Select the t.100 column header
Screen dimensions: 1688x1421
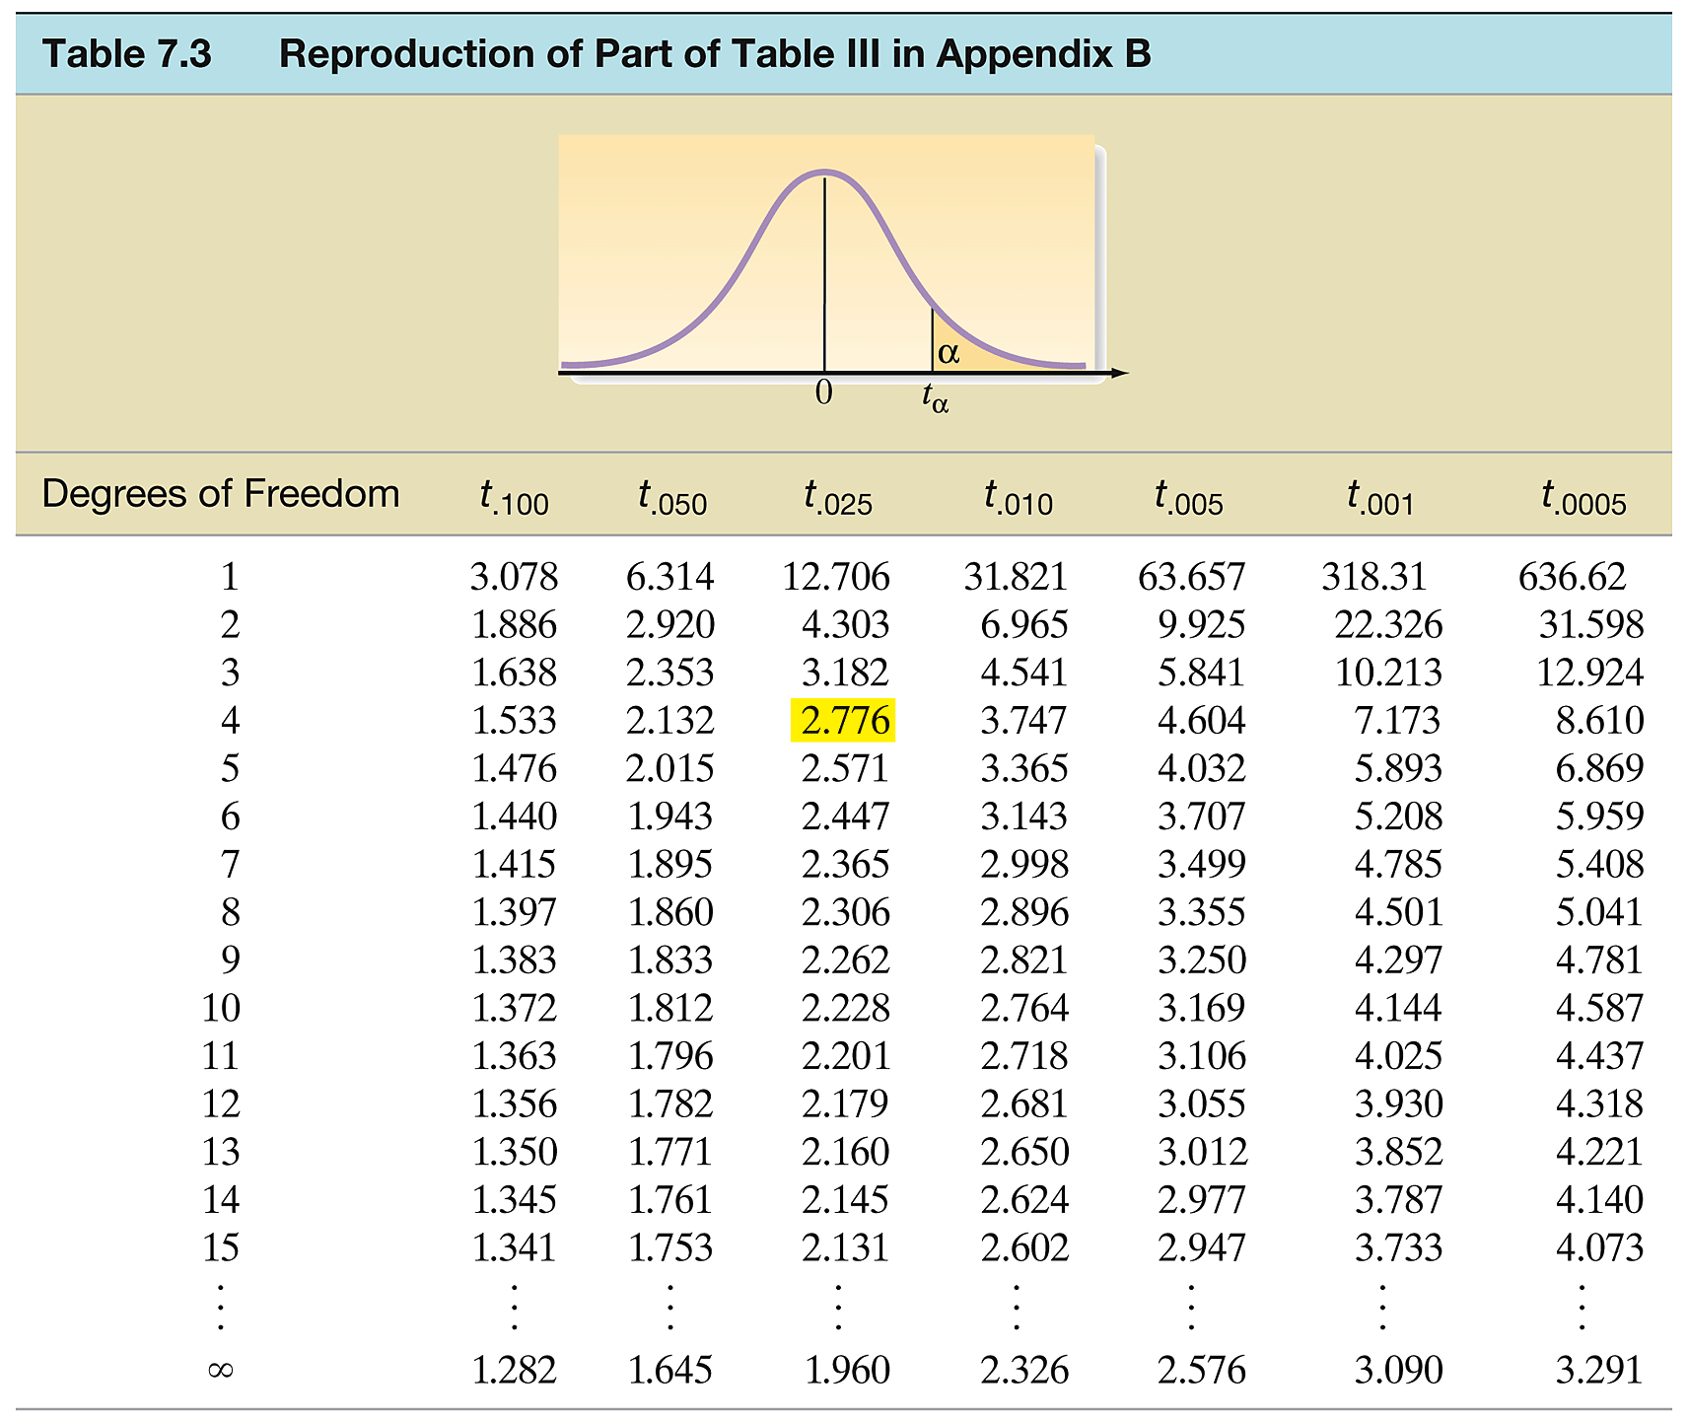tap(514, 496)
